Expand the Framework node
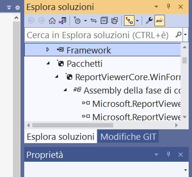 [48, 50]
